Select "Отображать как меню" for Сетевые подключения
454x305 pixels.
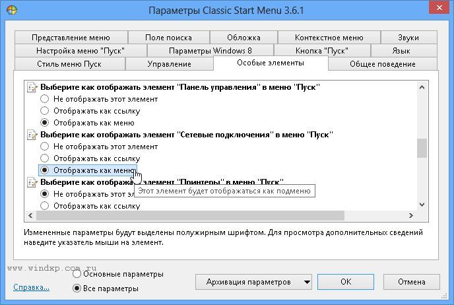[x=88, y=170]
